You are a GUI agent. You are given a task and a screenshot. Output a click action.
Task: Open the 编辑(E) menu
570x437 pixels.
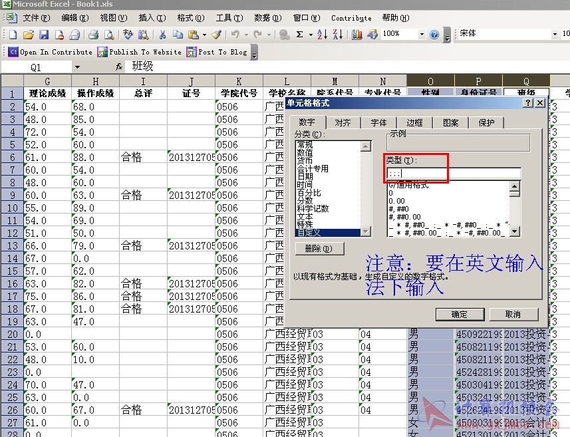[75, 18]
